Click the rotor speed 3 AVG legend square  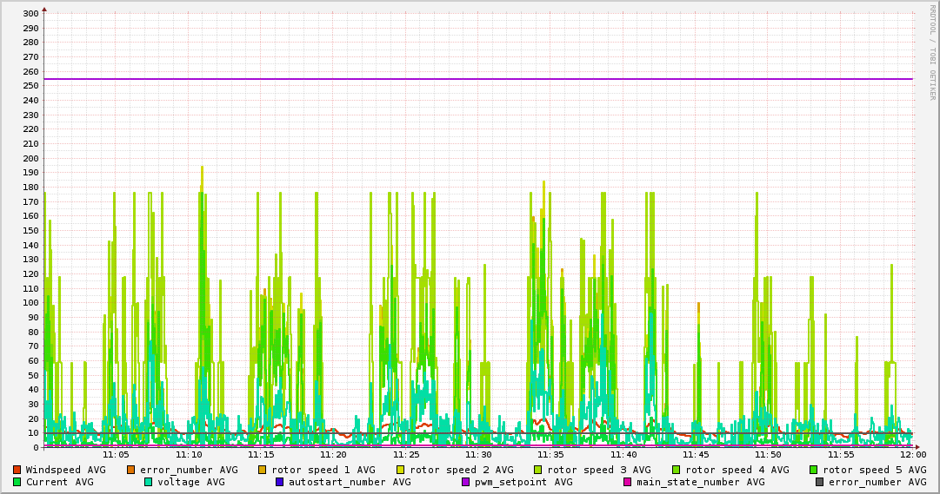point(537,470)
